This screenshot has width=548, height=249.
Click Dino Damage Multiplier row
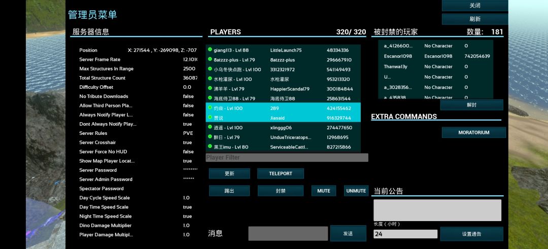pyautogui.click(x=139, y=225)
